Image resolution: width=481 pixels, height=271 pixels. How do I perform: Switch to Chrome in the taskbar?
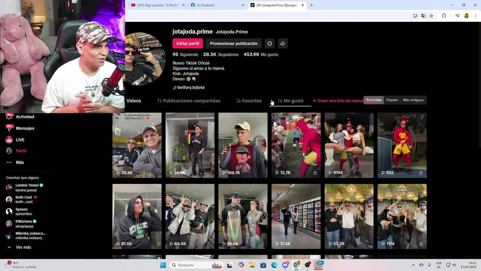[x=296, y=265]
